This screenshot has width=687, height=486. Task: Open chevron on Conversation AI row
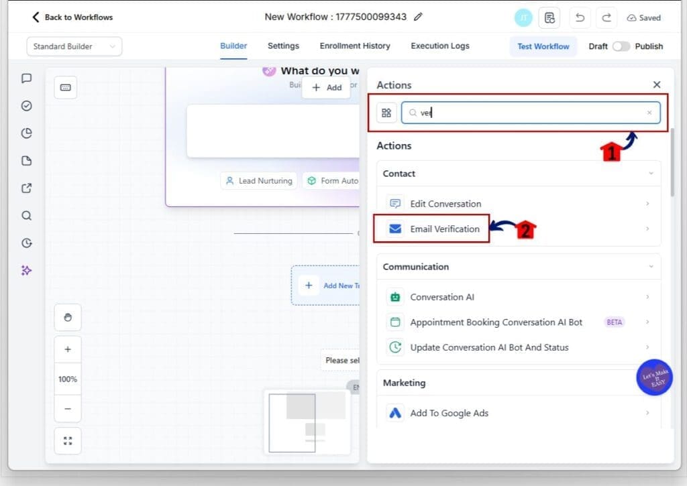point(647,297)
